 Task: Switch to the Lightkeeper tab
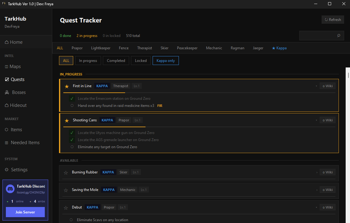click(x=101, y=48)
